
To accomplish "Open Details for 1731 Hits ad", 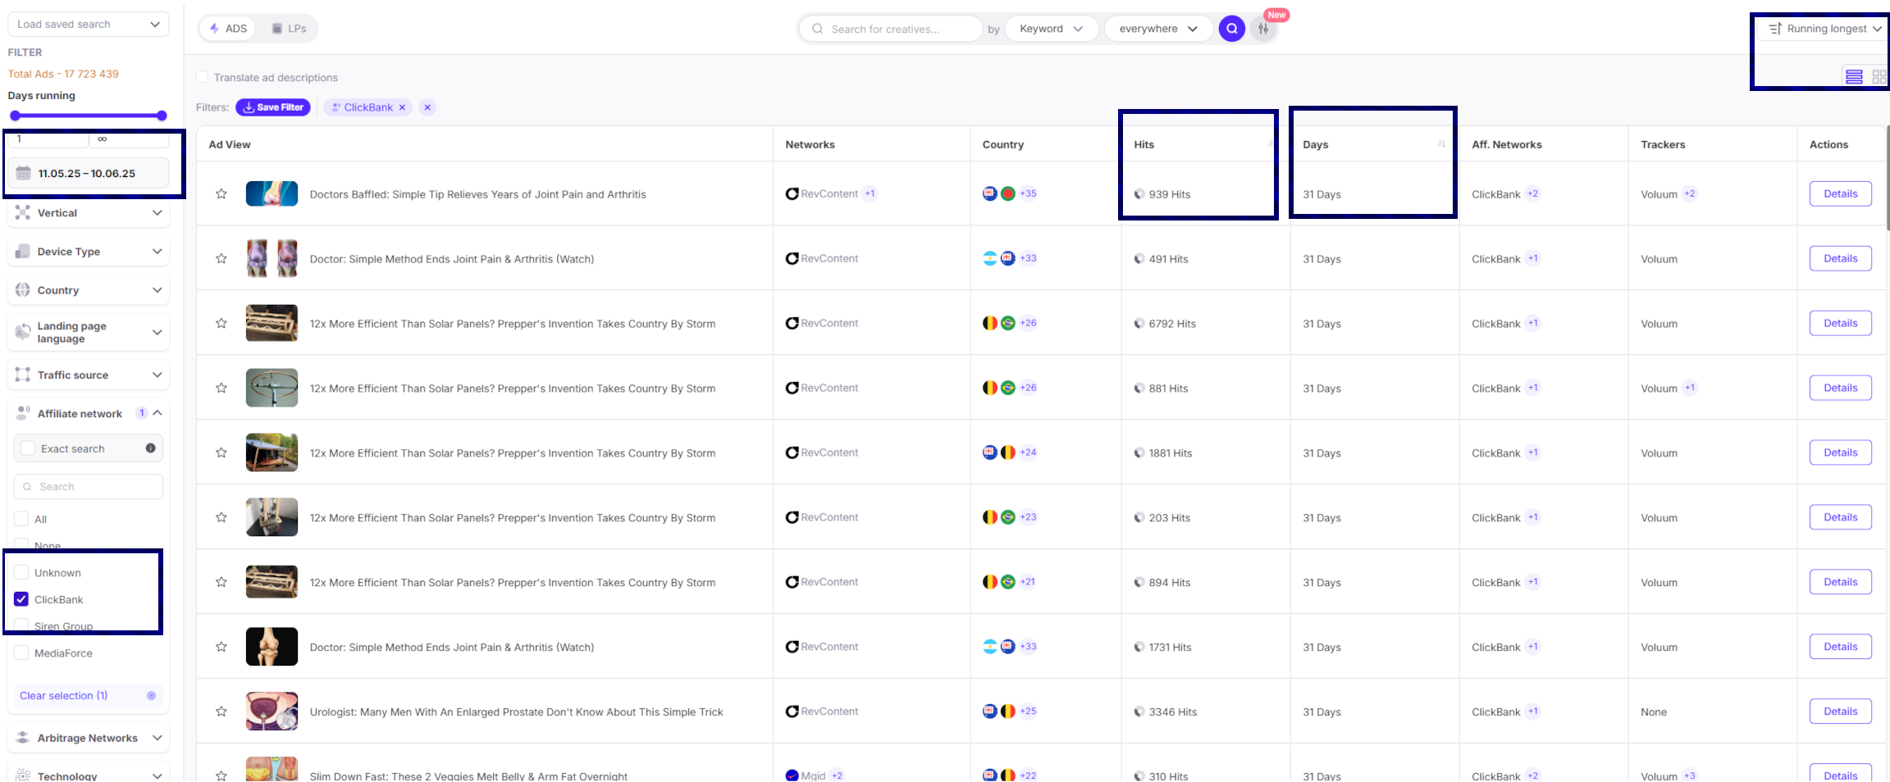I will 1840,647.
